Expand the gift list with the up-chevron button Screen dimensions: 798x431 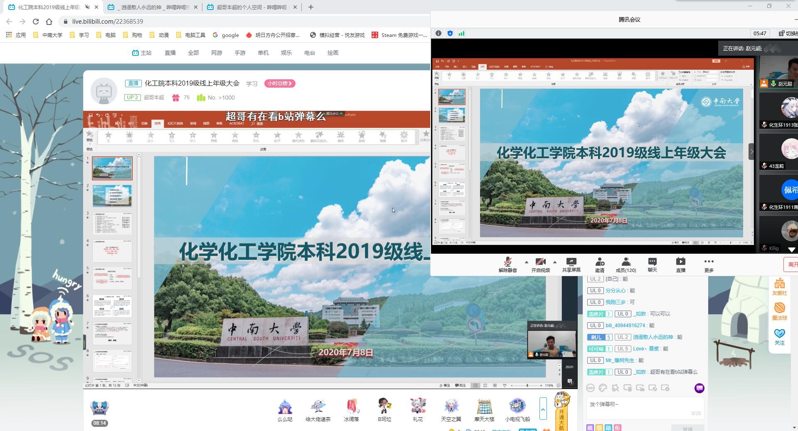[543, 409]
